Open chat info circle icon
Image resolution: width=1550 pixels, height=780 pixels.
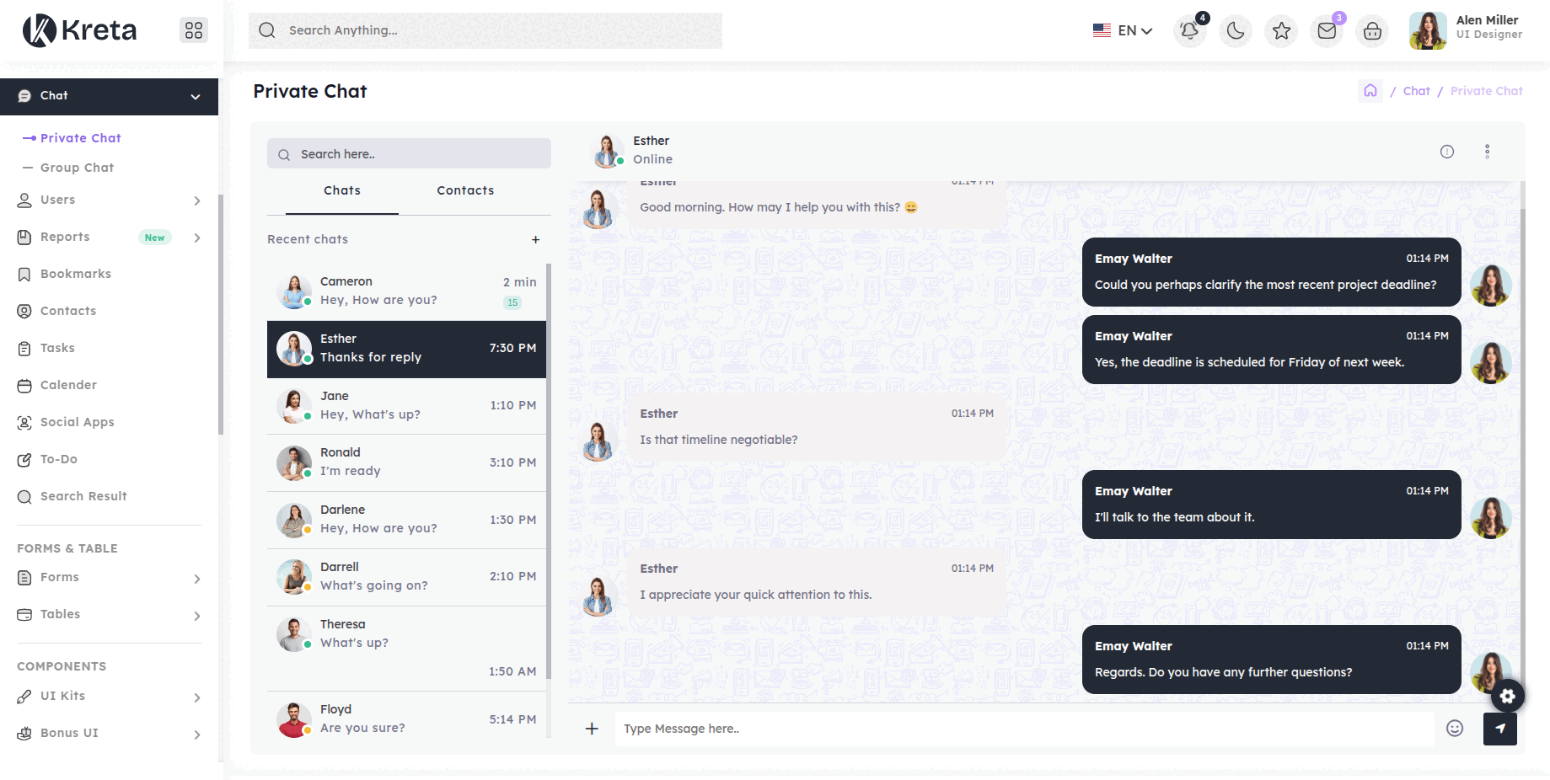click(x=1447, y=152)
